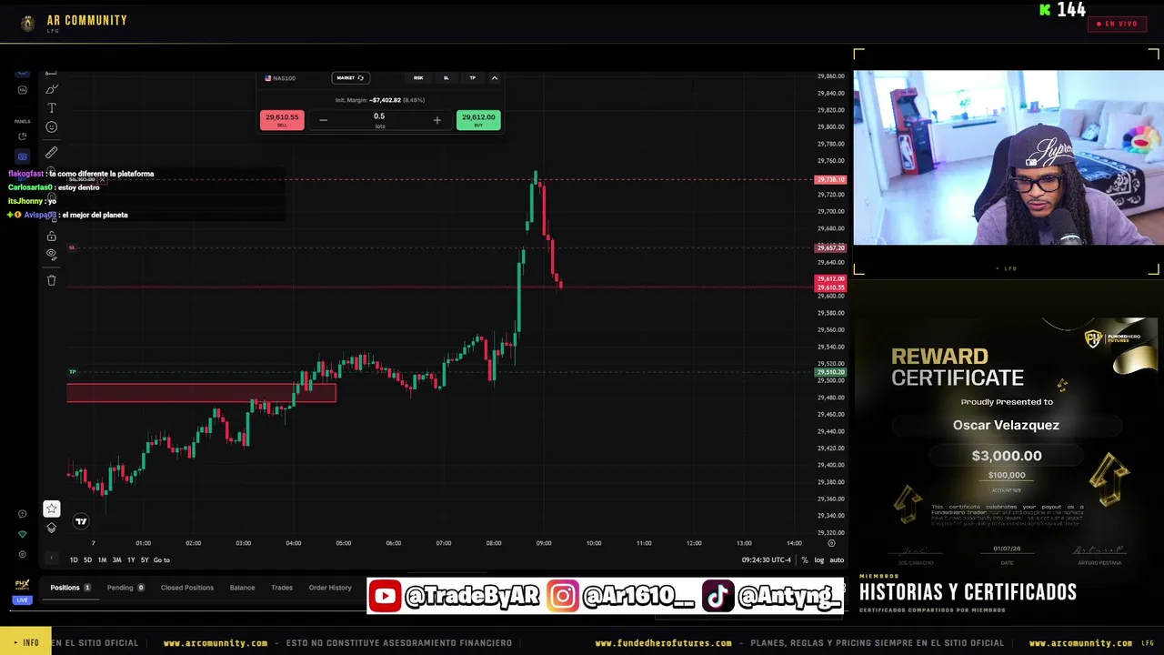Open the MARKET order type dropdown
The height and width of the screenshot is (655, 1164).
350,78
